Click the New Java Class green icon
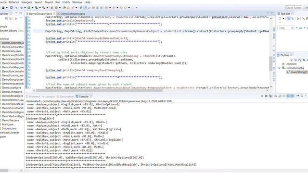The height and width of the screenshot is (173, 308). pos(56,8)
